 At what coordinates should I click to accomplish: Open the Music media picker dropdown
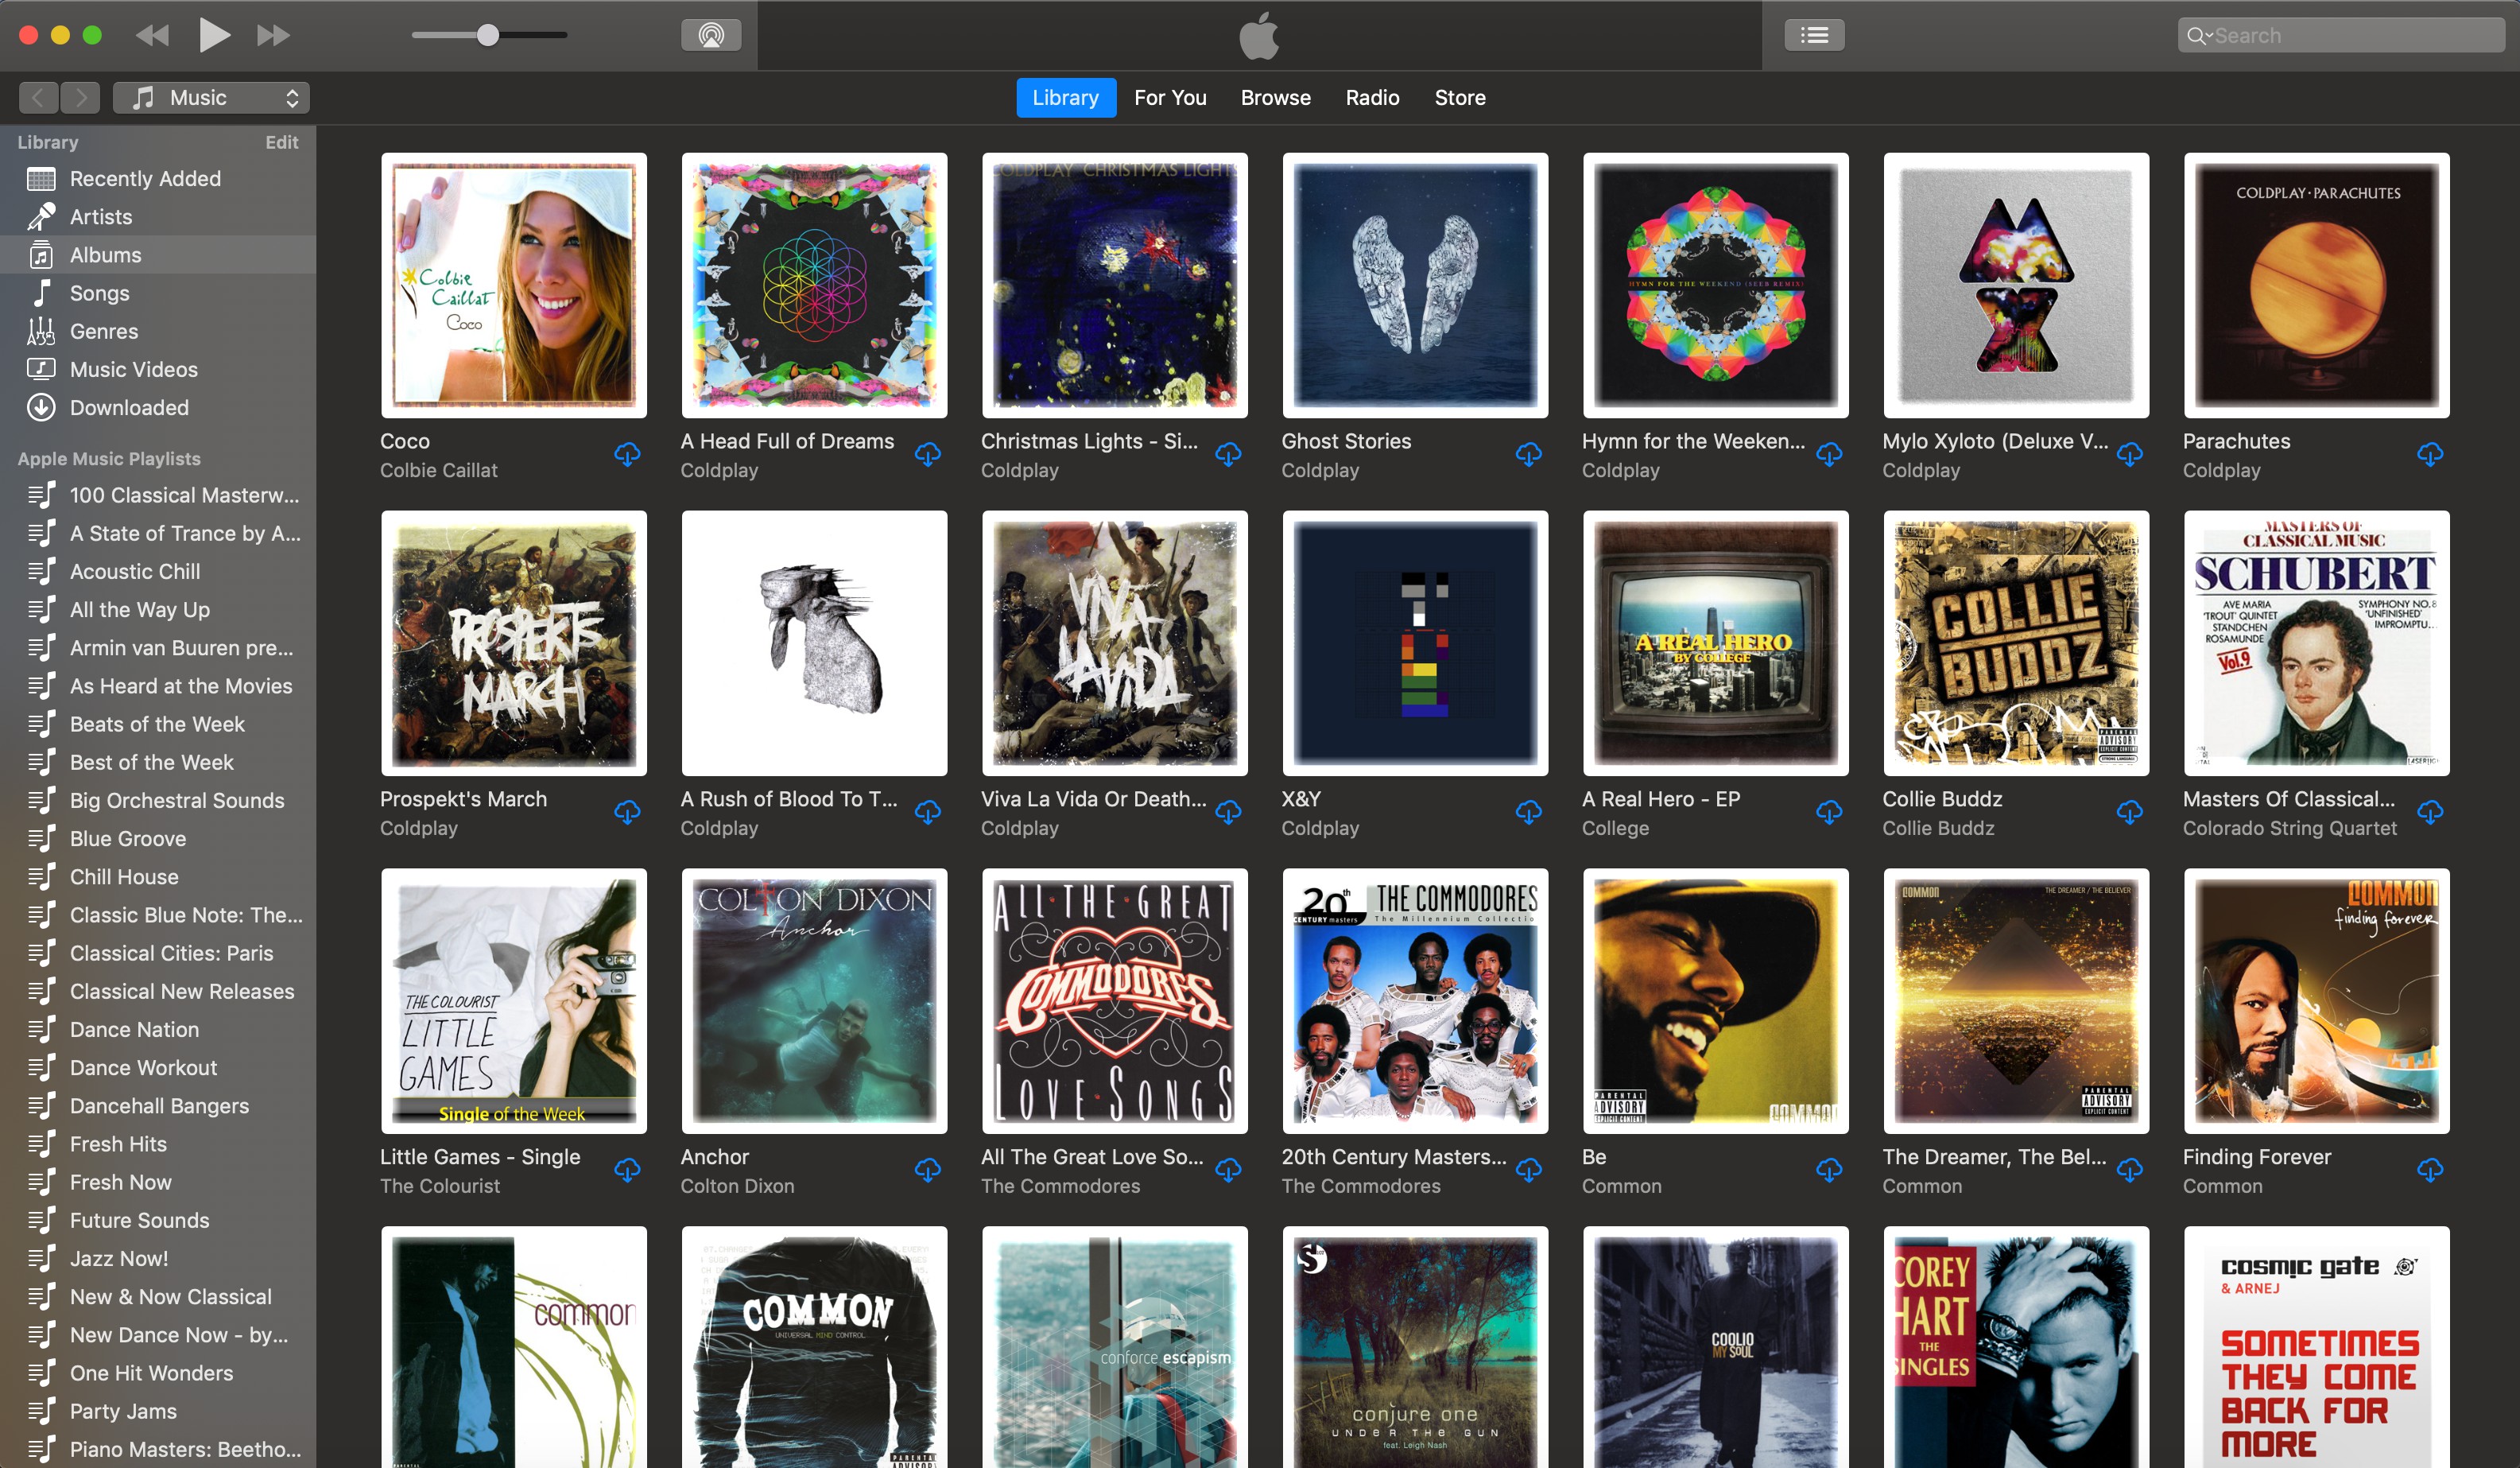coord(211,97)
